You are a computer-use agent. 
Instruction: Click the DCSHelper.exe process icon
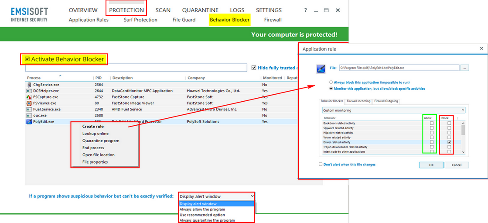click(x=29, y=91)
